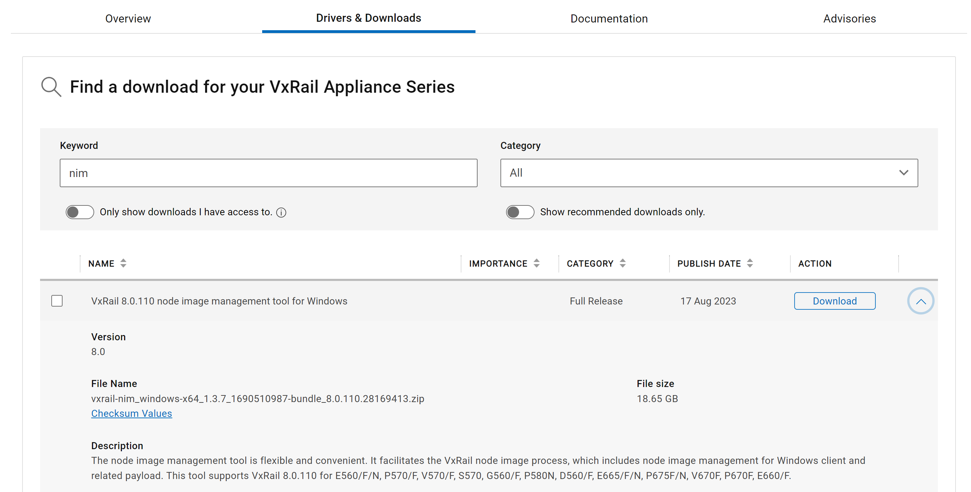Sort results by Name column arrows
Image resolution: width=971 pixels, height=492 pixels.
(123, 263)
